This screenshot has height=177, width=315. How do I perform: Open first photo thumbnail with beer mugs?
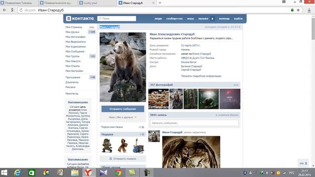pyautogui.click(x=158, y=99)
